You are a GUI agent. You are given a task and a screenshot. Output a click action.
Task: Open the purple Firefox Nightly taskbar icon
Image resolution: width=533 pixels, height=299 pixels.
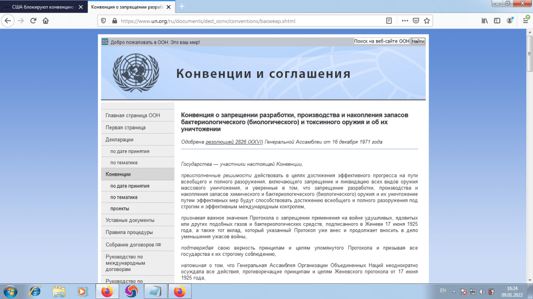point(131,292)
